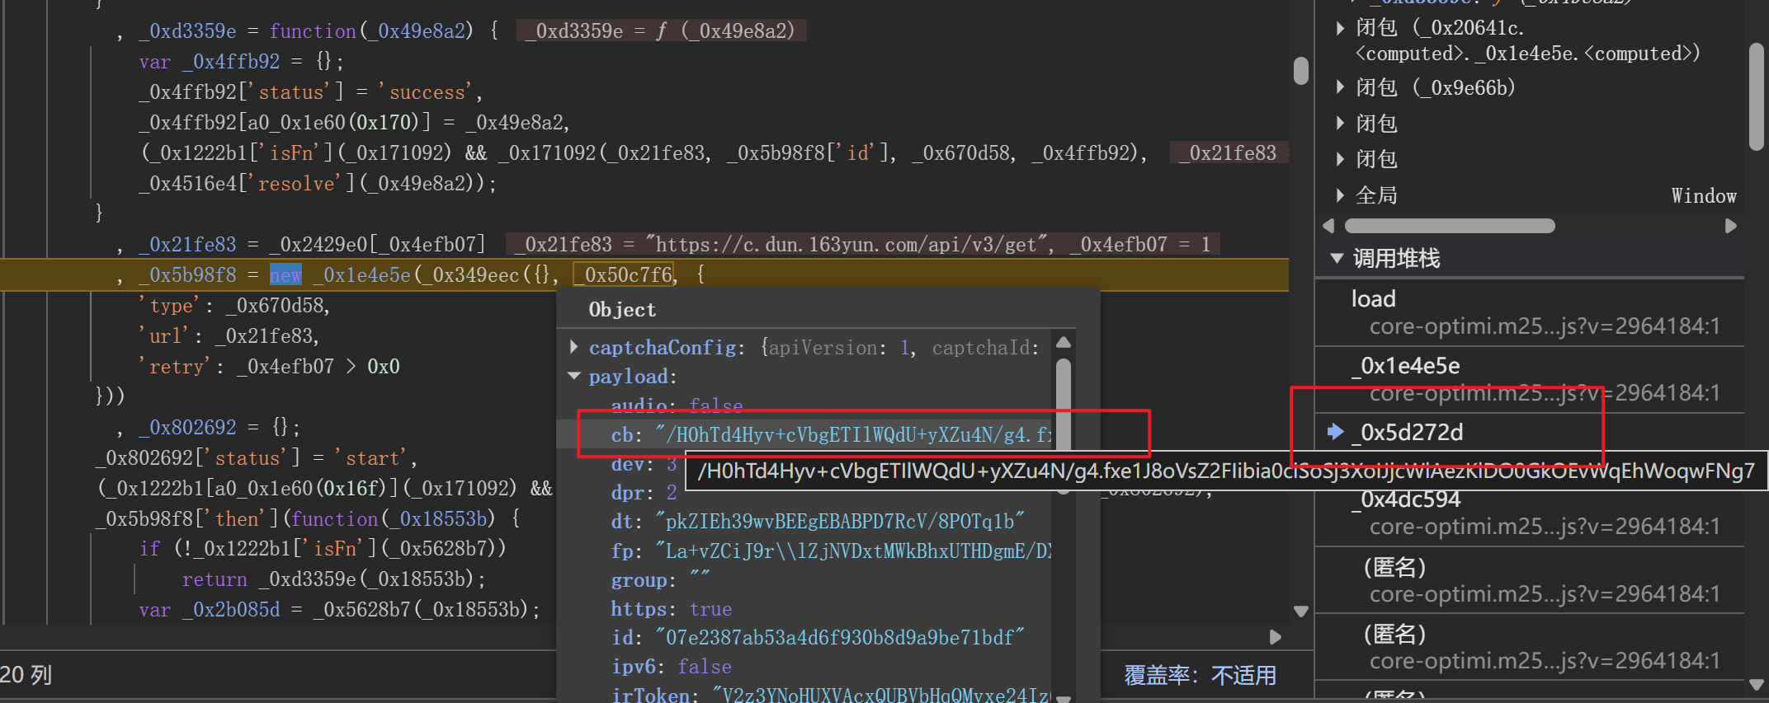Click the _0xd3359e function name
The height and width of the screenshot is (703, 1769).
coord(187,31)
